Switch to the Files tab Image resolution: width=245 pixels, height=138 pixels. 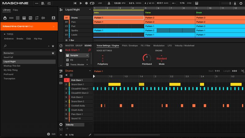pyautogui.click(x=15, y=10)
